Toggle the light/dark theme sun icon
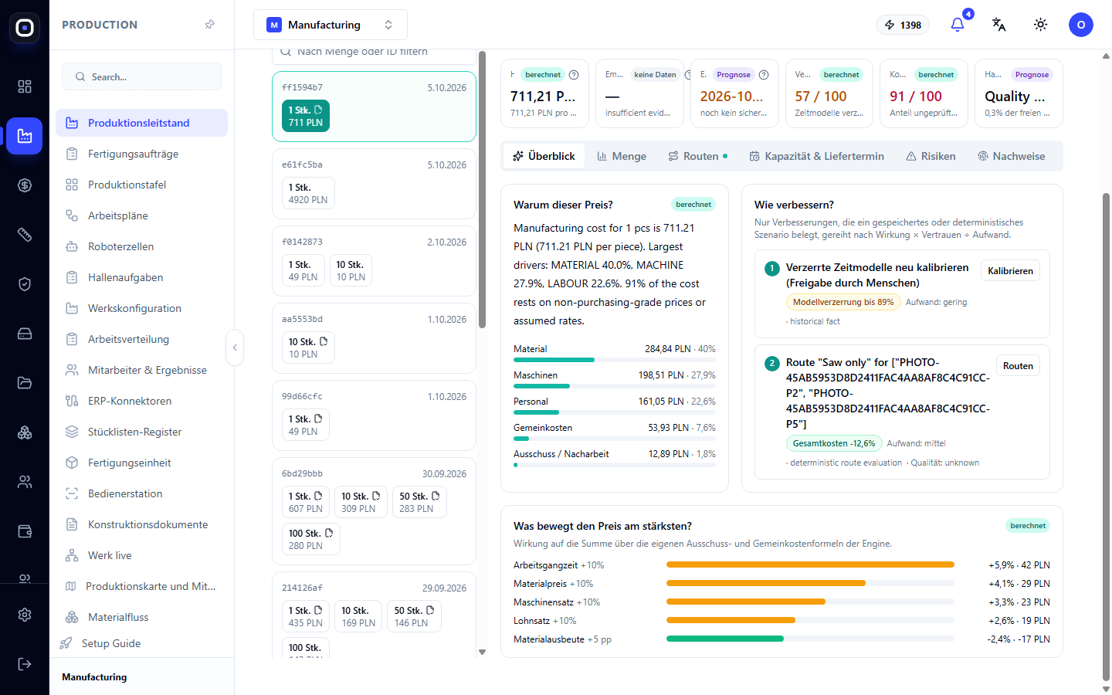The image size is (1112, 695). point(1040,25)
